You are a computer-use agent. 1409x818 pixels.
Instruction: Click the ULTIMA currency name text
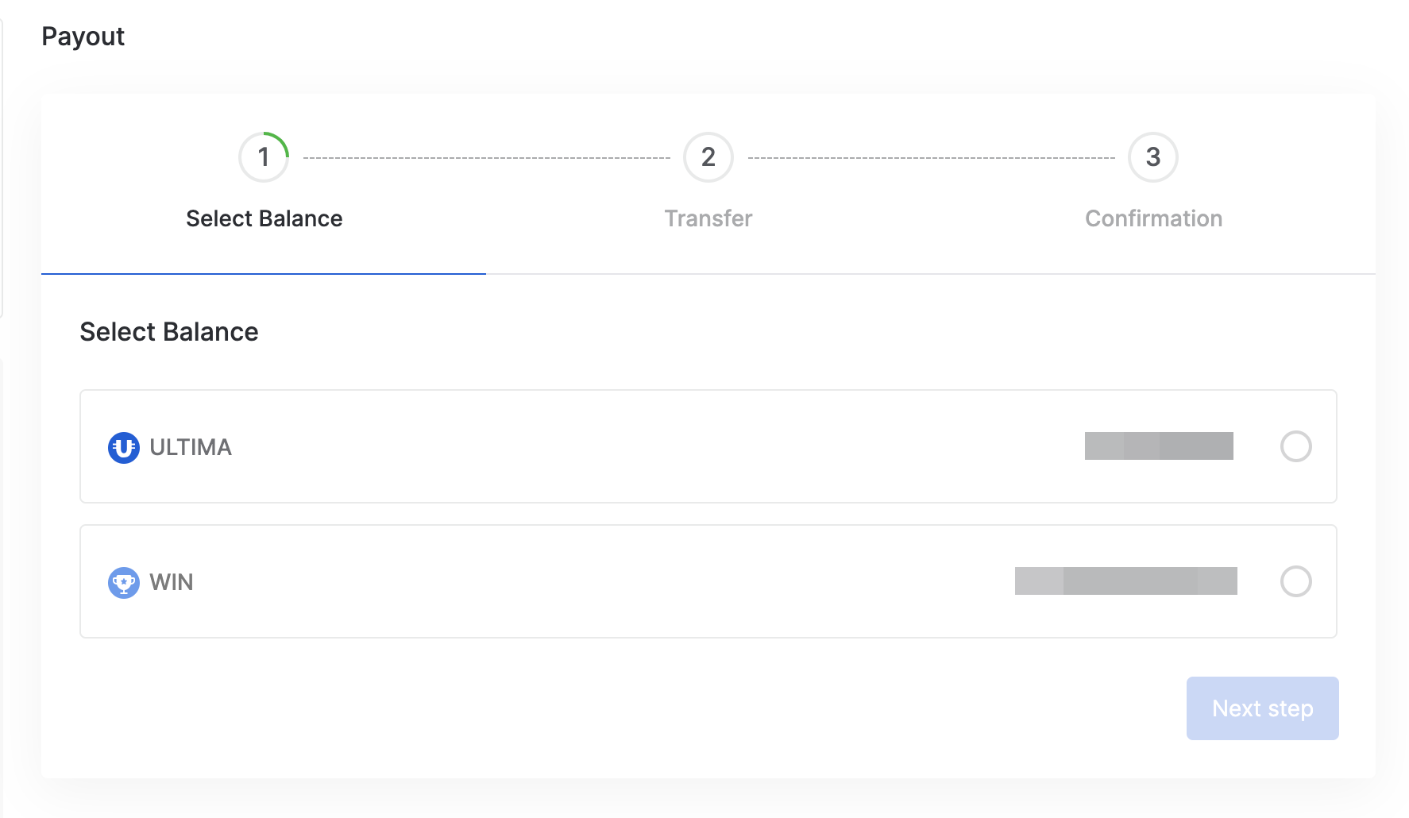coord(191,447)
